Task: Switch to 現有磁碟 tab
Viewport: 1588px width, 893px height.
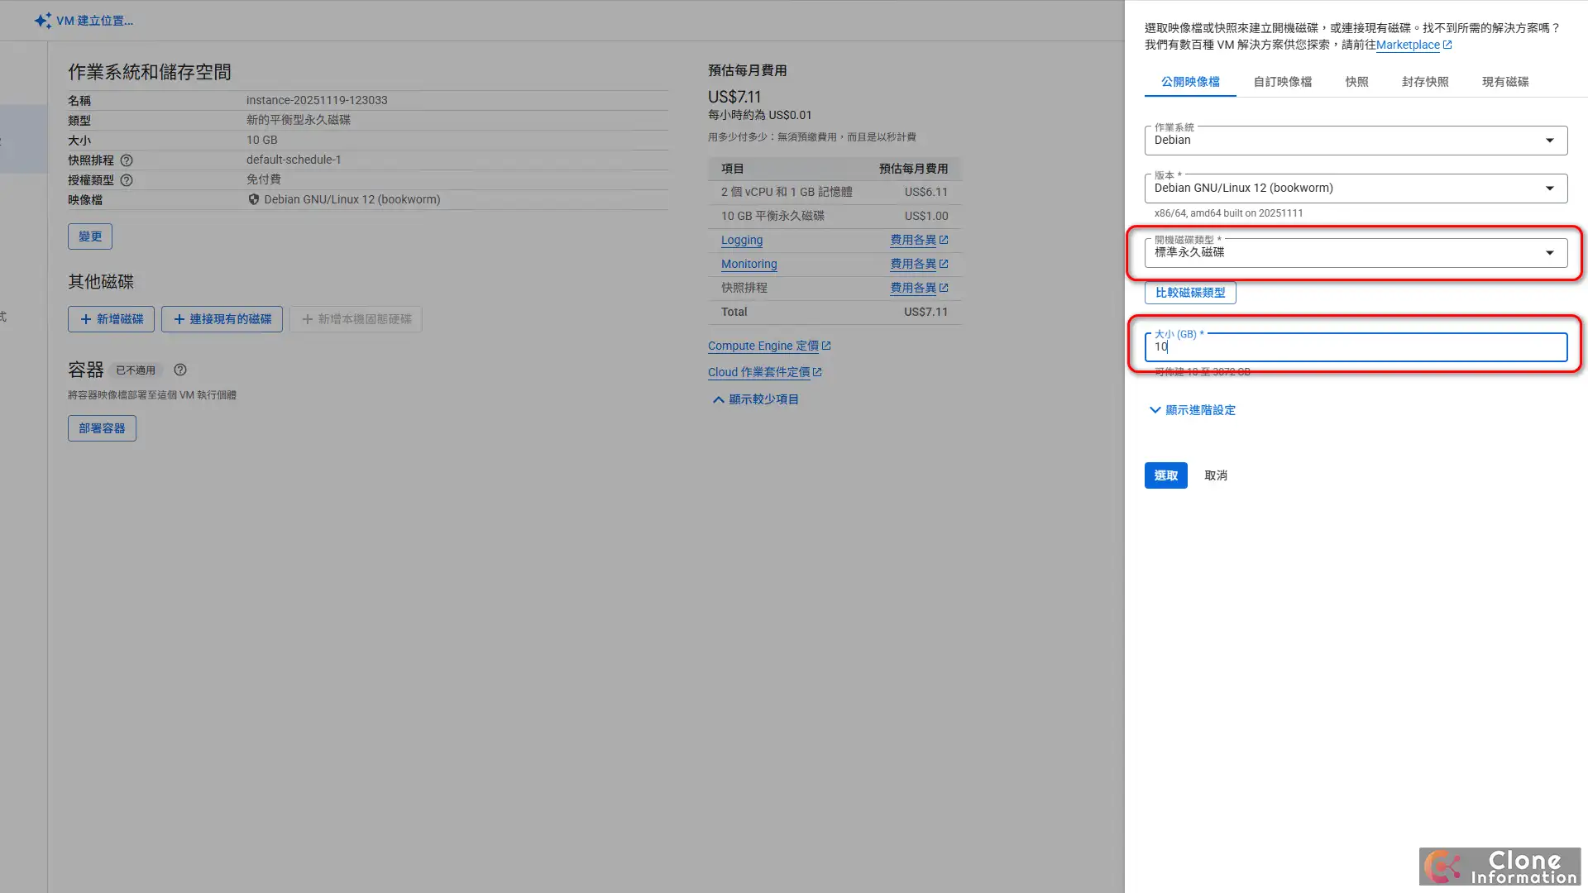Action: (1505, 82)
